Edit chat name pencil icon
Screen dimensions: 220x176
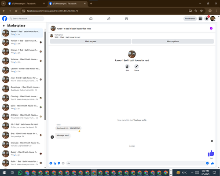click(136, 66)
